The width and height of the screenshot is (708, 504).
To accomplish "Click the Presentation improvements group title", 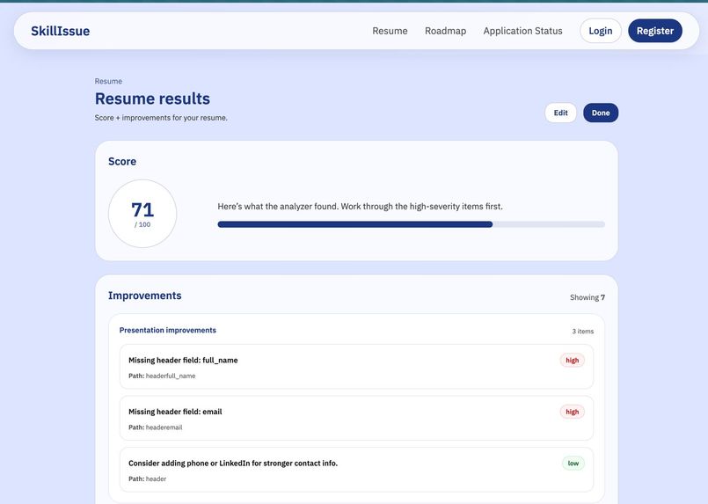I will 167,330.
